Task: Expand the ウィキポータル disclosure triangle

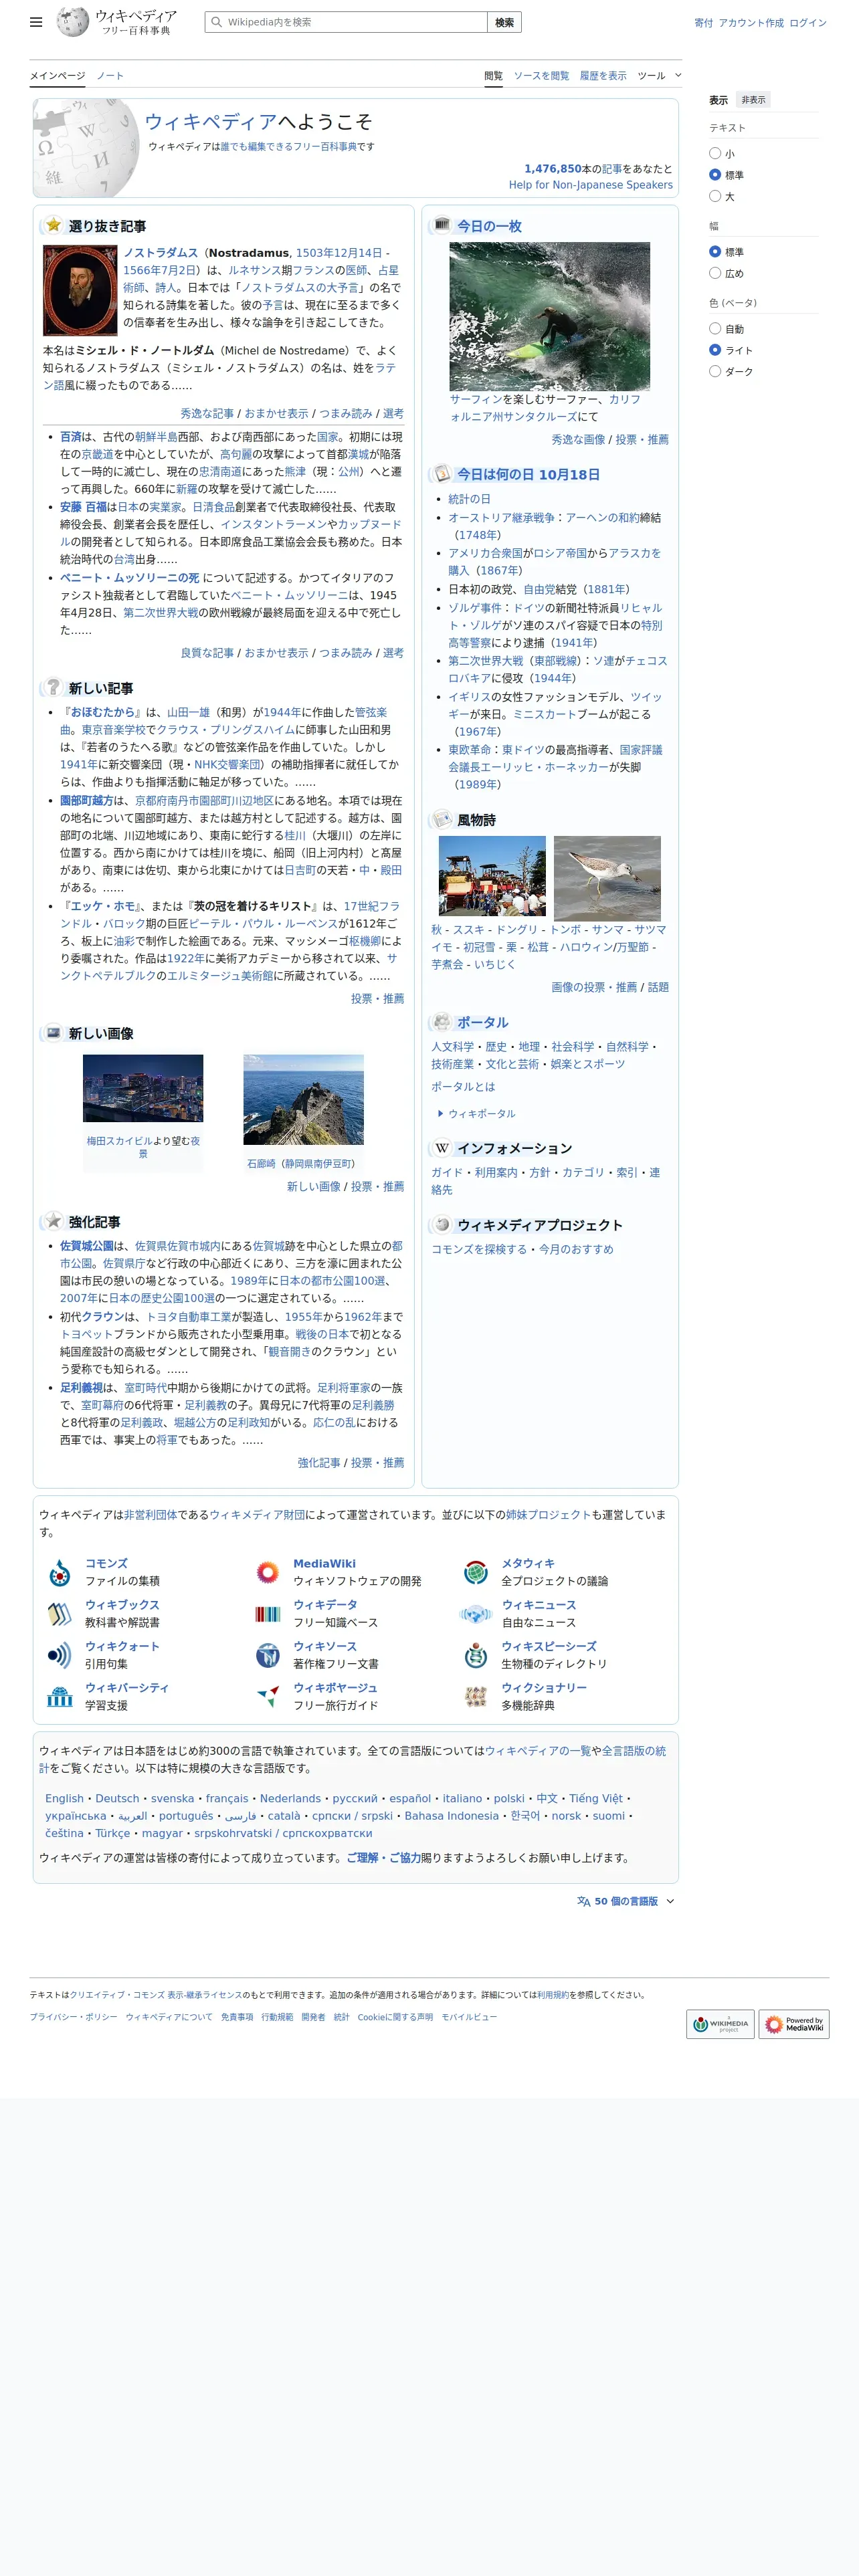Action: point(440,1113)
